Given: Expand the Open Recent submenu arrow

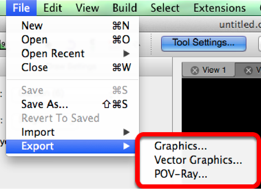Looking at the screenshot, I should click(x=126, y=54).
